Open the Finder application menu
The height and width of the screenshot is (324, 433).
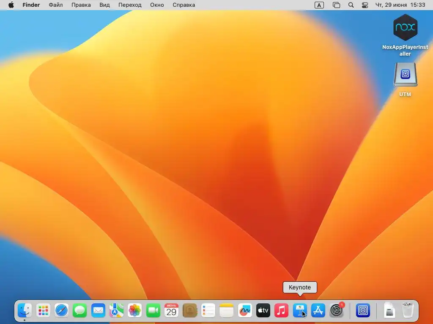pyautogui.click(x=31, y=5)
